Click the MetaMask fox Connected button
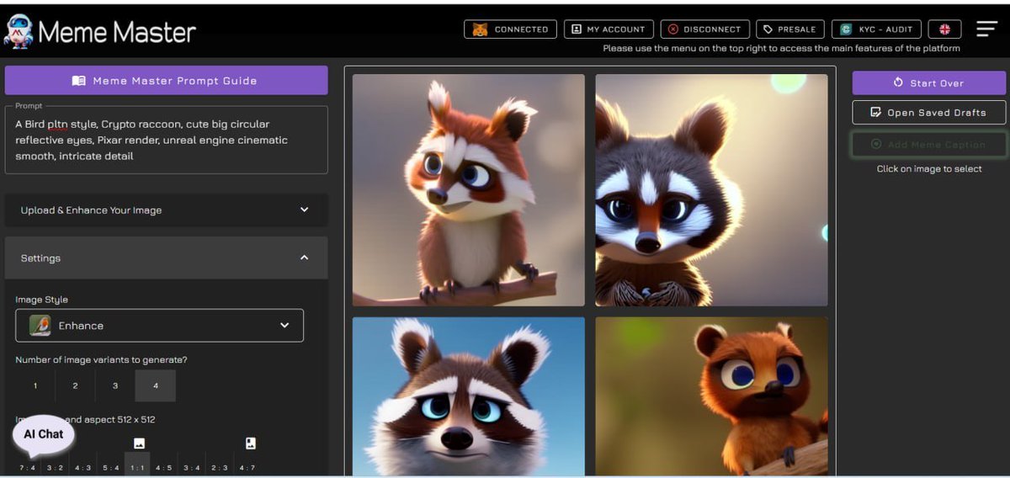This screenshot has width=1010, height=478. 510,29
